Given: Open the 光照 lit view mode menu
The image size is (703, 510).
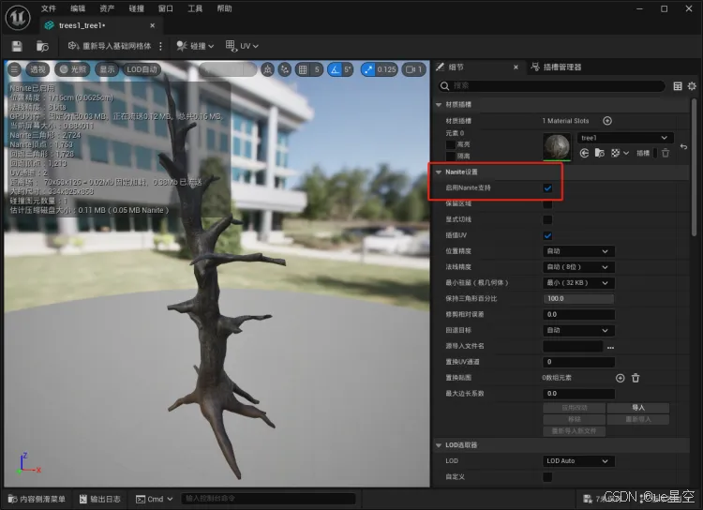Looking at the screenshot, I should tap(72, 69).
